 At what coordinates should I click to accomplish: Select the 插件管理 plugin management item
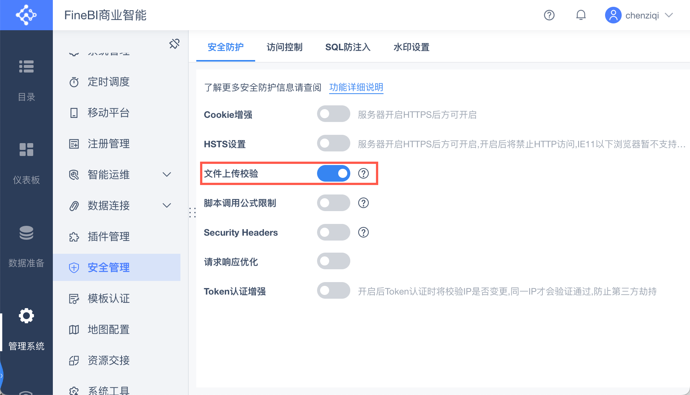click(x=109, y=236)
